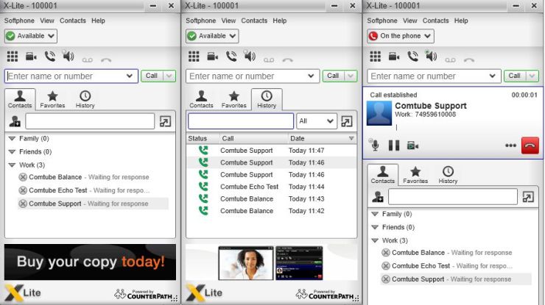Open voicemail icon in the right window
Image resolution: width=545 pixels, height=305 pixels.
450,60
